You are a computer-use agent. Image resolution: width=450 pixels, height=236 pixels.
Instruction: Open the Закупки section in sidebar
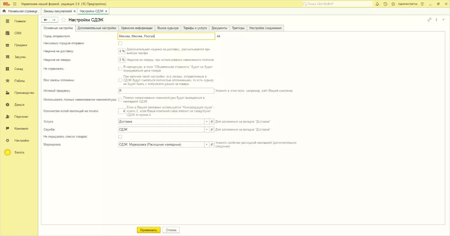pyautogui.click(x=19, y=57)
